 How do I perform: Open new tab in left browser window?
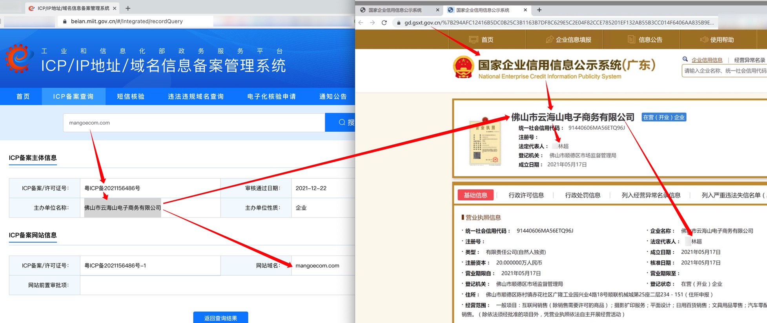coord(128,8)
